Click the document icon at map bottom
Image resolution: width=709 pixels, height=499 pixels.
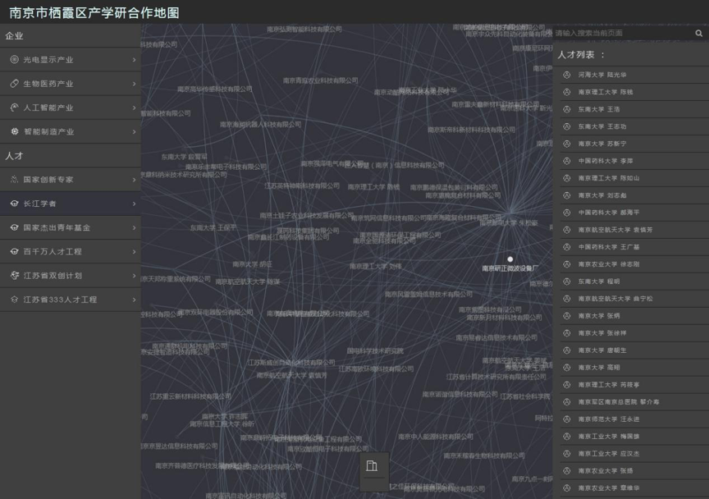[x=373, y=466]
